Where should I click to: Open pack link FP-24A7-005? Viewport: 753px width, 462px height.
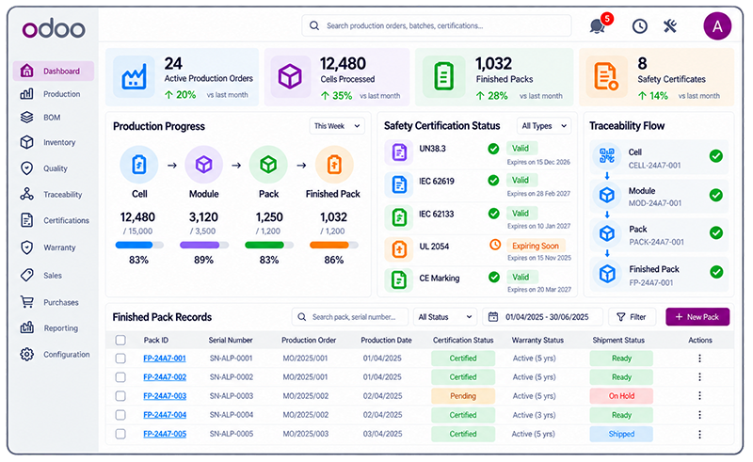(x=165, y=434)
